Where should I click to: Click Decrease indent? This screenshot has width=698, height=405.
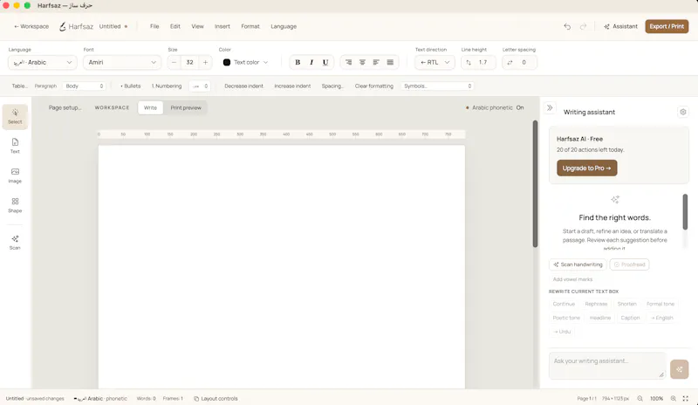tap(243, 86)
